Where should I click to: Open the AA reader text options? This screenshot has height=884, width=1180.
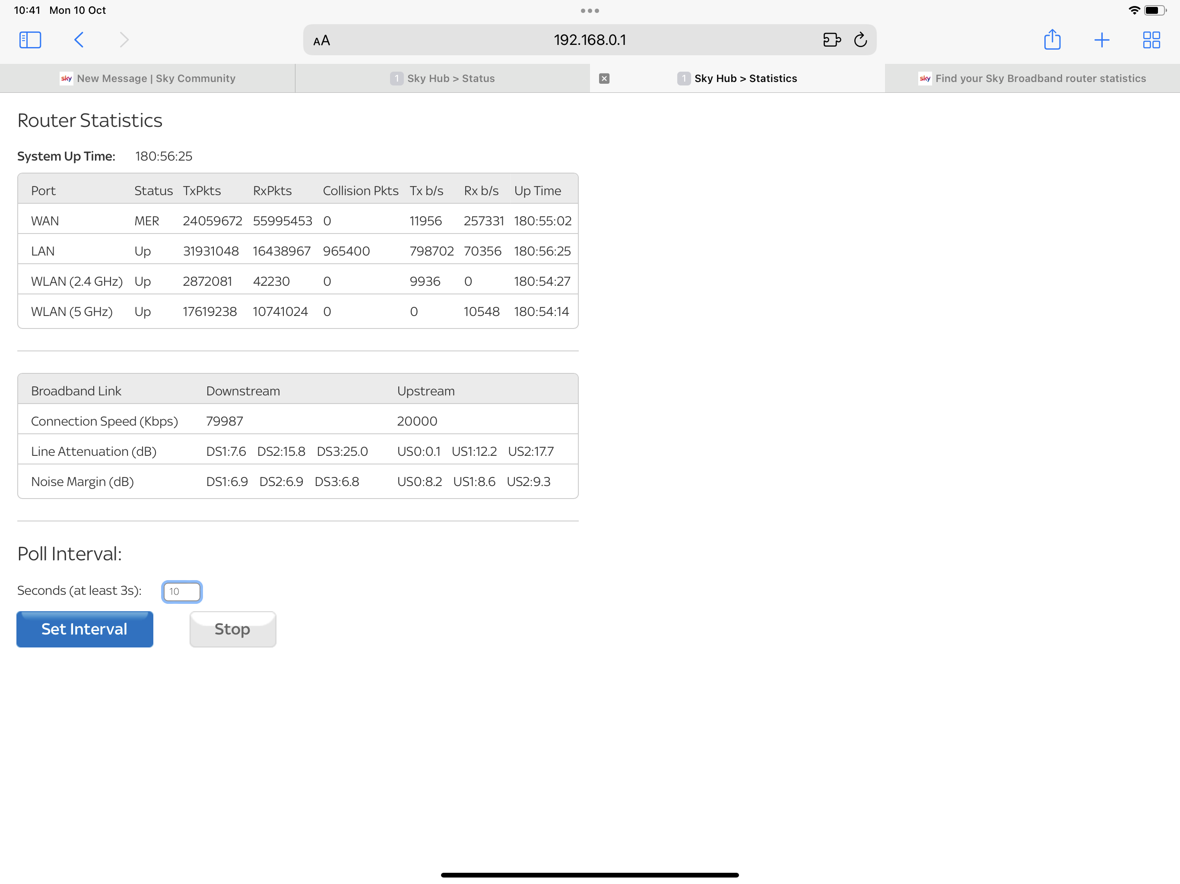click(x=321, y=41)
